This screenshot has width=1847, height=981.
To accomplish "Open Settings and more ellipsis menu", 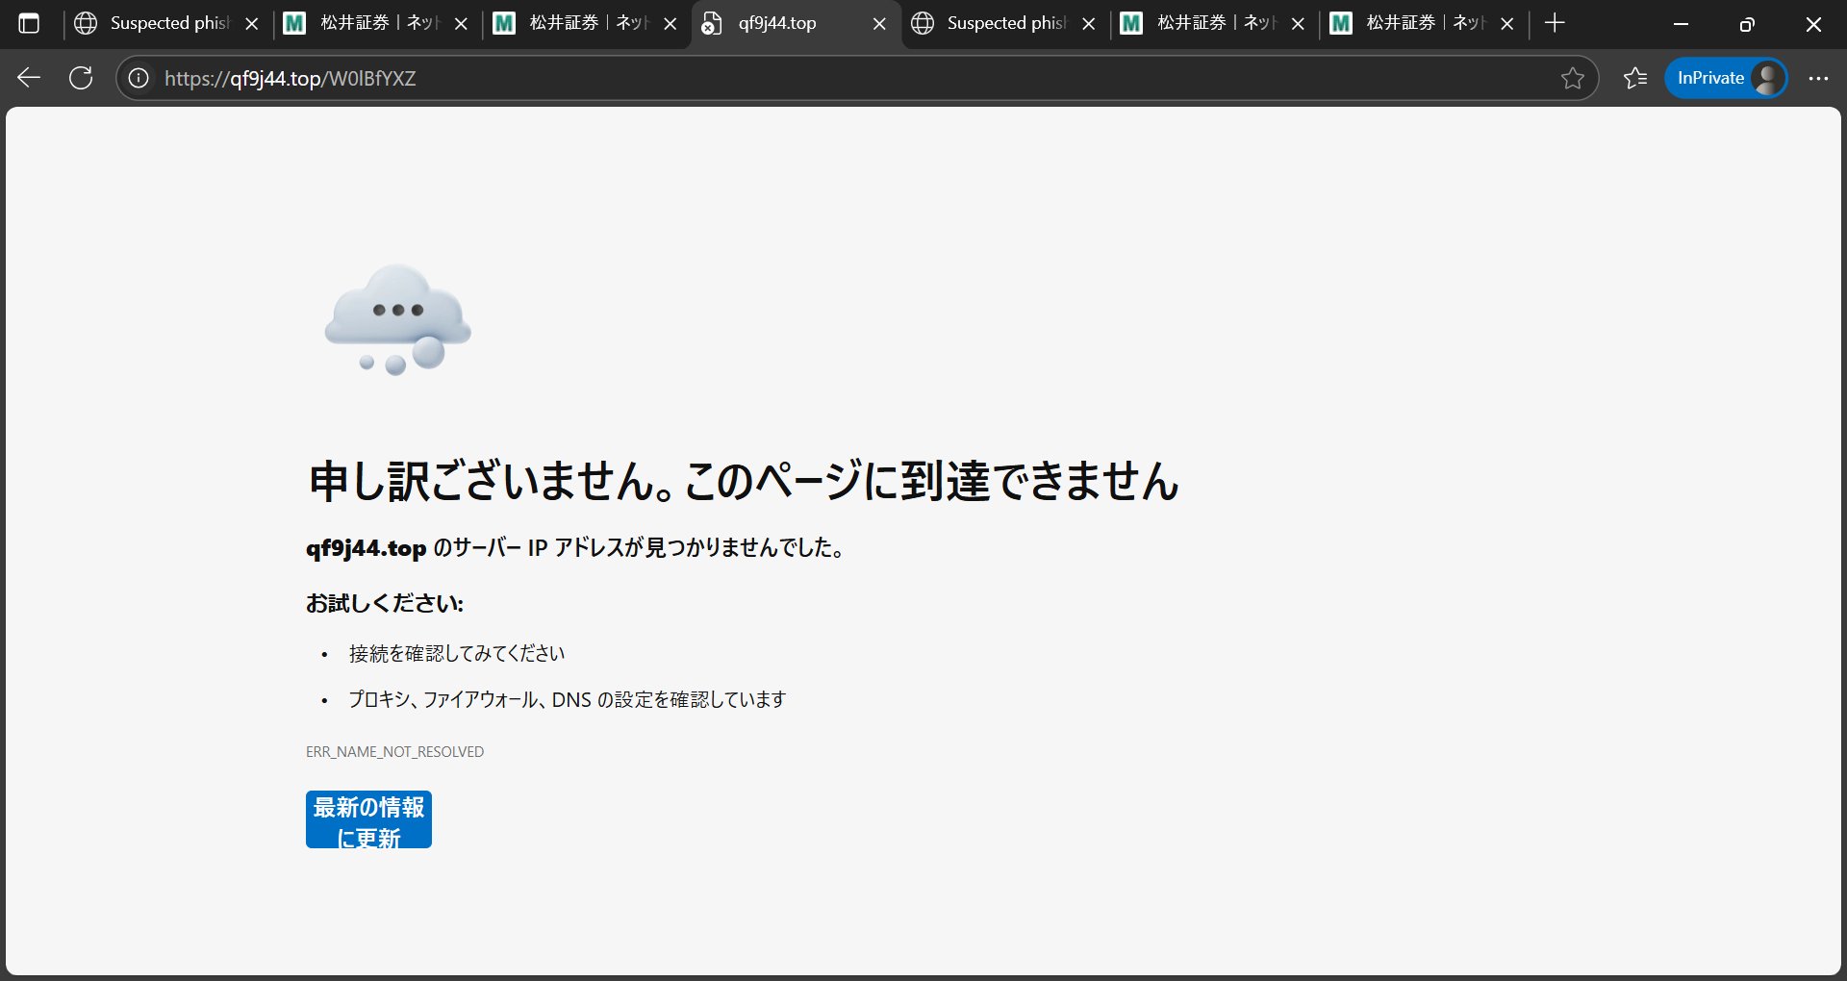I will [1818, 78].
